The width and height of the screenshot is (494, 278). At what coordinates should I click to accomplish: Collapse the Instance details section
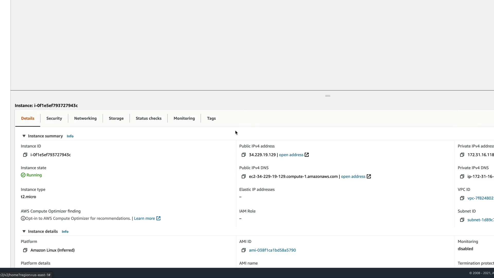pos(24,231)
